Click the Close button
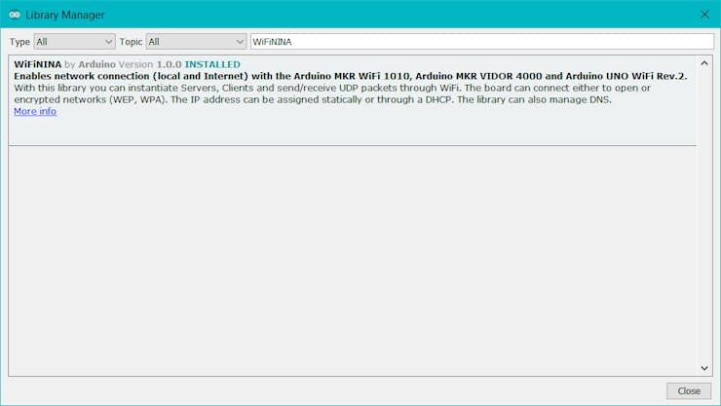 [x=688, y=390]
